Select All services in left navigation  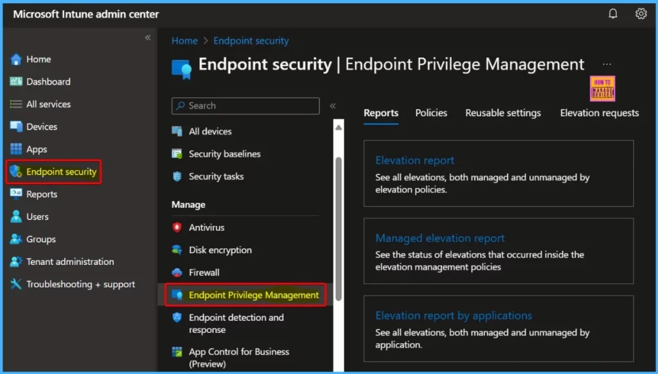[48, 105]
